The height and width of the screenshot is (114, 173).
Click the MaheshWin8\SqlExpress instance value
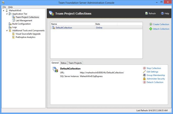91,76
